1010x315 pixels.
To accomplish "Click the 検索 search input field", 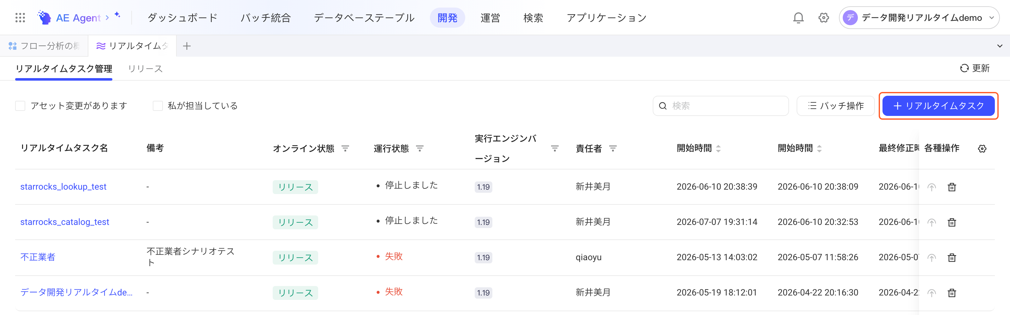I will click(720, 106).
